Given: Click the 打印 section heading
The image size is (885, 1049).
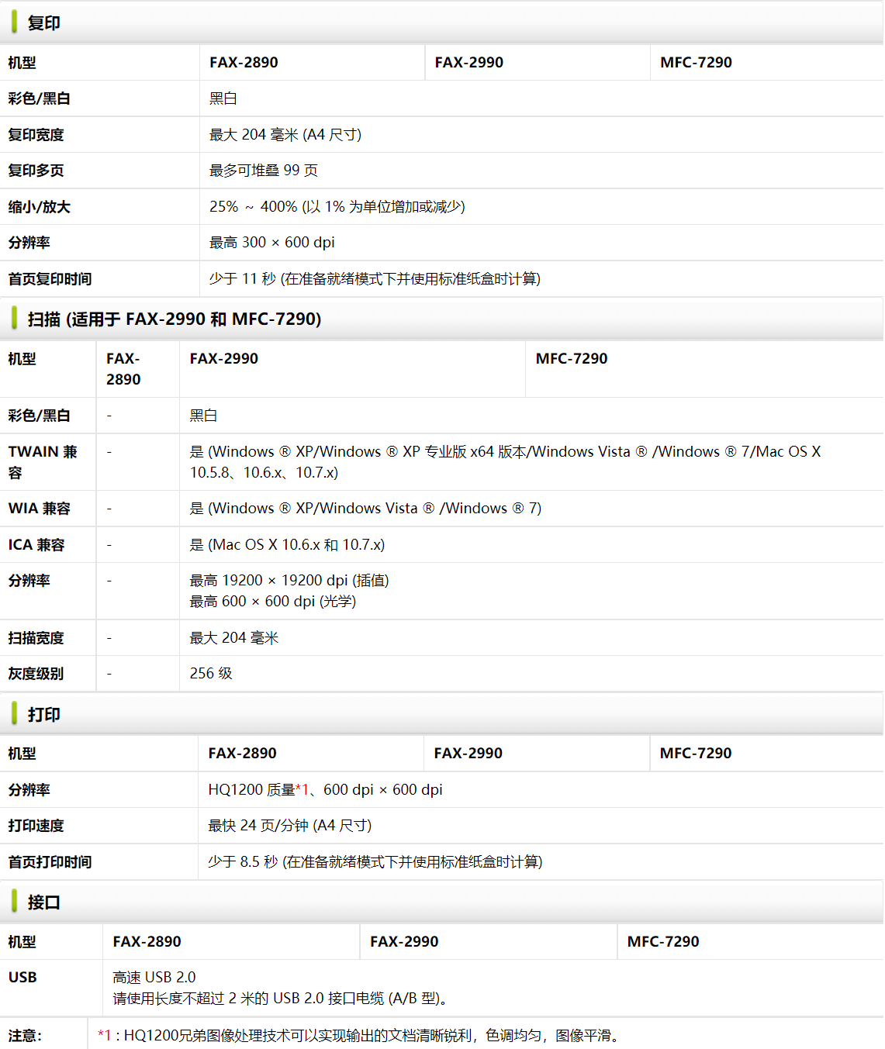Looking at the screenshot, I should pyautogui.click(x=44, y=715).
